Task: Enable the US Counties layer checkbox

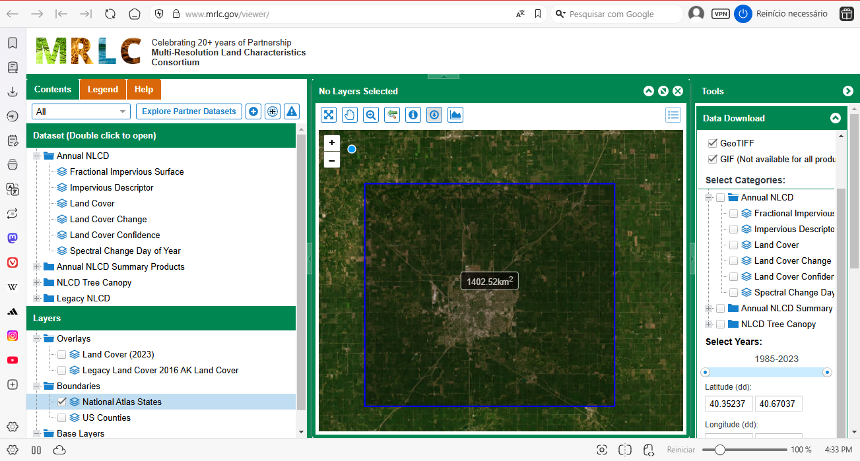Action: pos(61,417)
